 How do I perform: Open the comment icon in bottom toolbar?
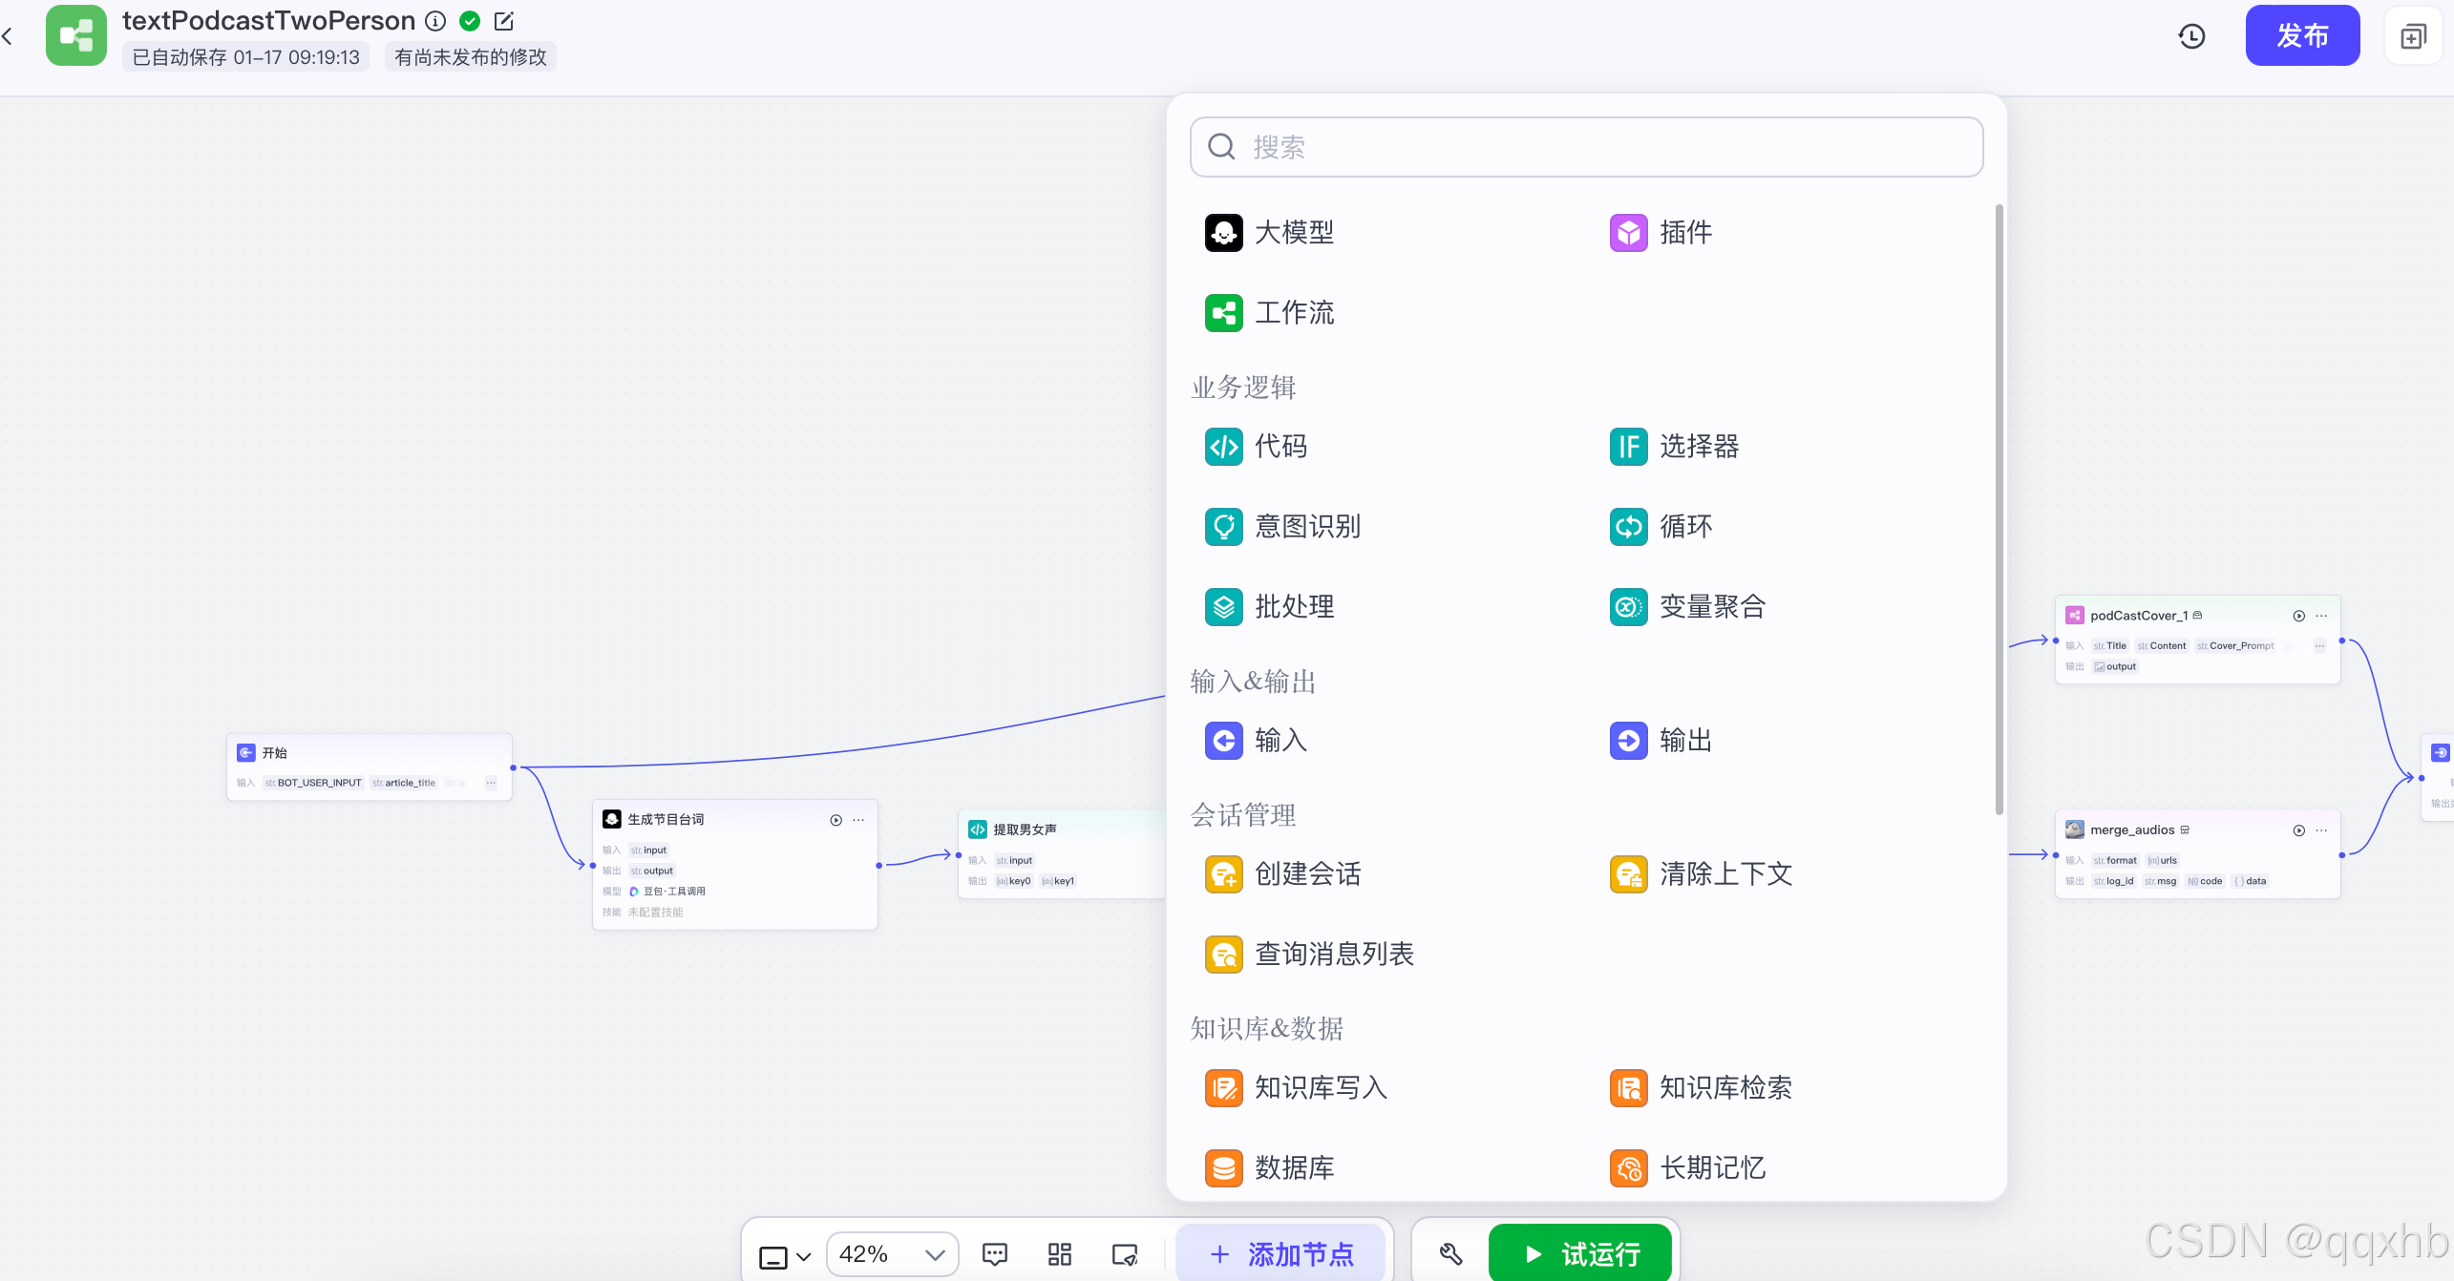tap(995, 1253)
